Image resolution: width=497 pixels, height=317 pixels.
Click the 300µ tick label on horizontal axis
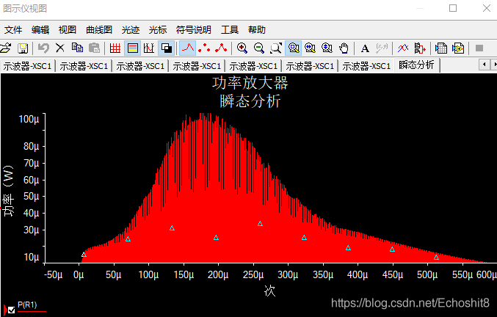click(x=288, y=274)
